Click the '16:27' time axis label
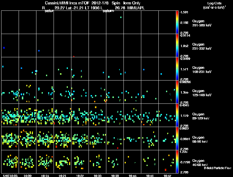This screenshot has width=233, height=177. coord(80,176)
